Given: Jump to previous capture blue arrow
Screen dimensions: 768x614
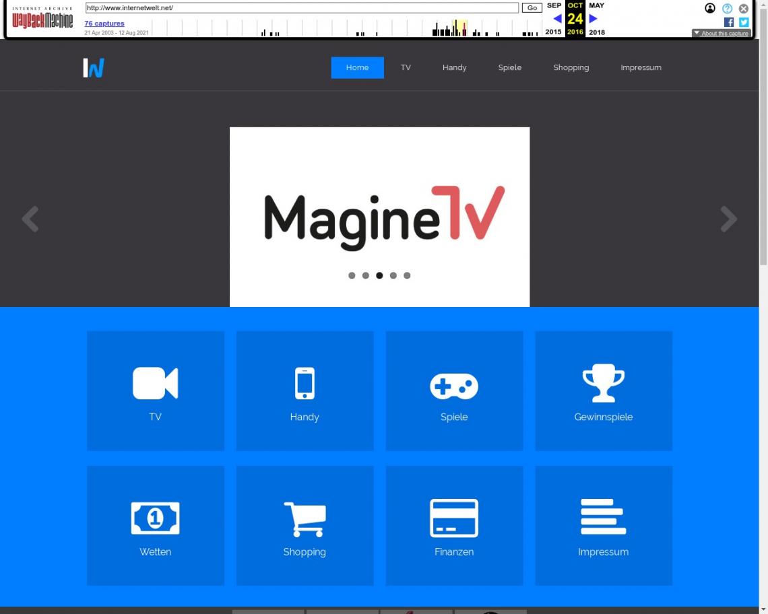Looking at the screenshot, I should [x=557, y=19].
